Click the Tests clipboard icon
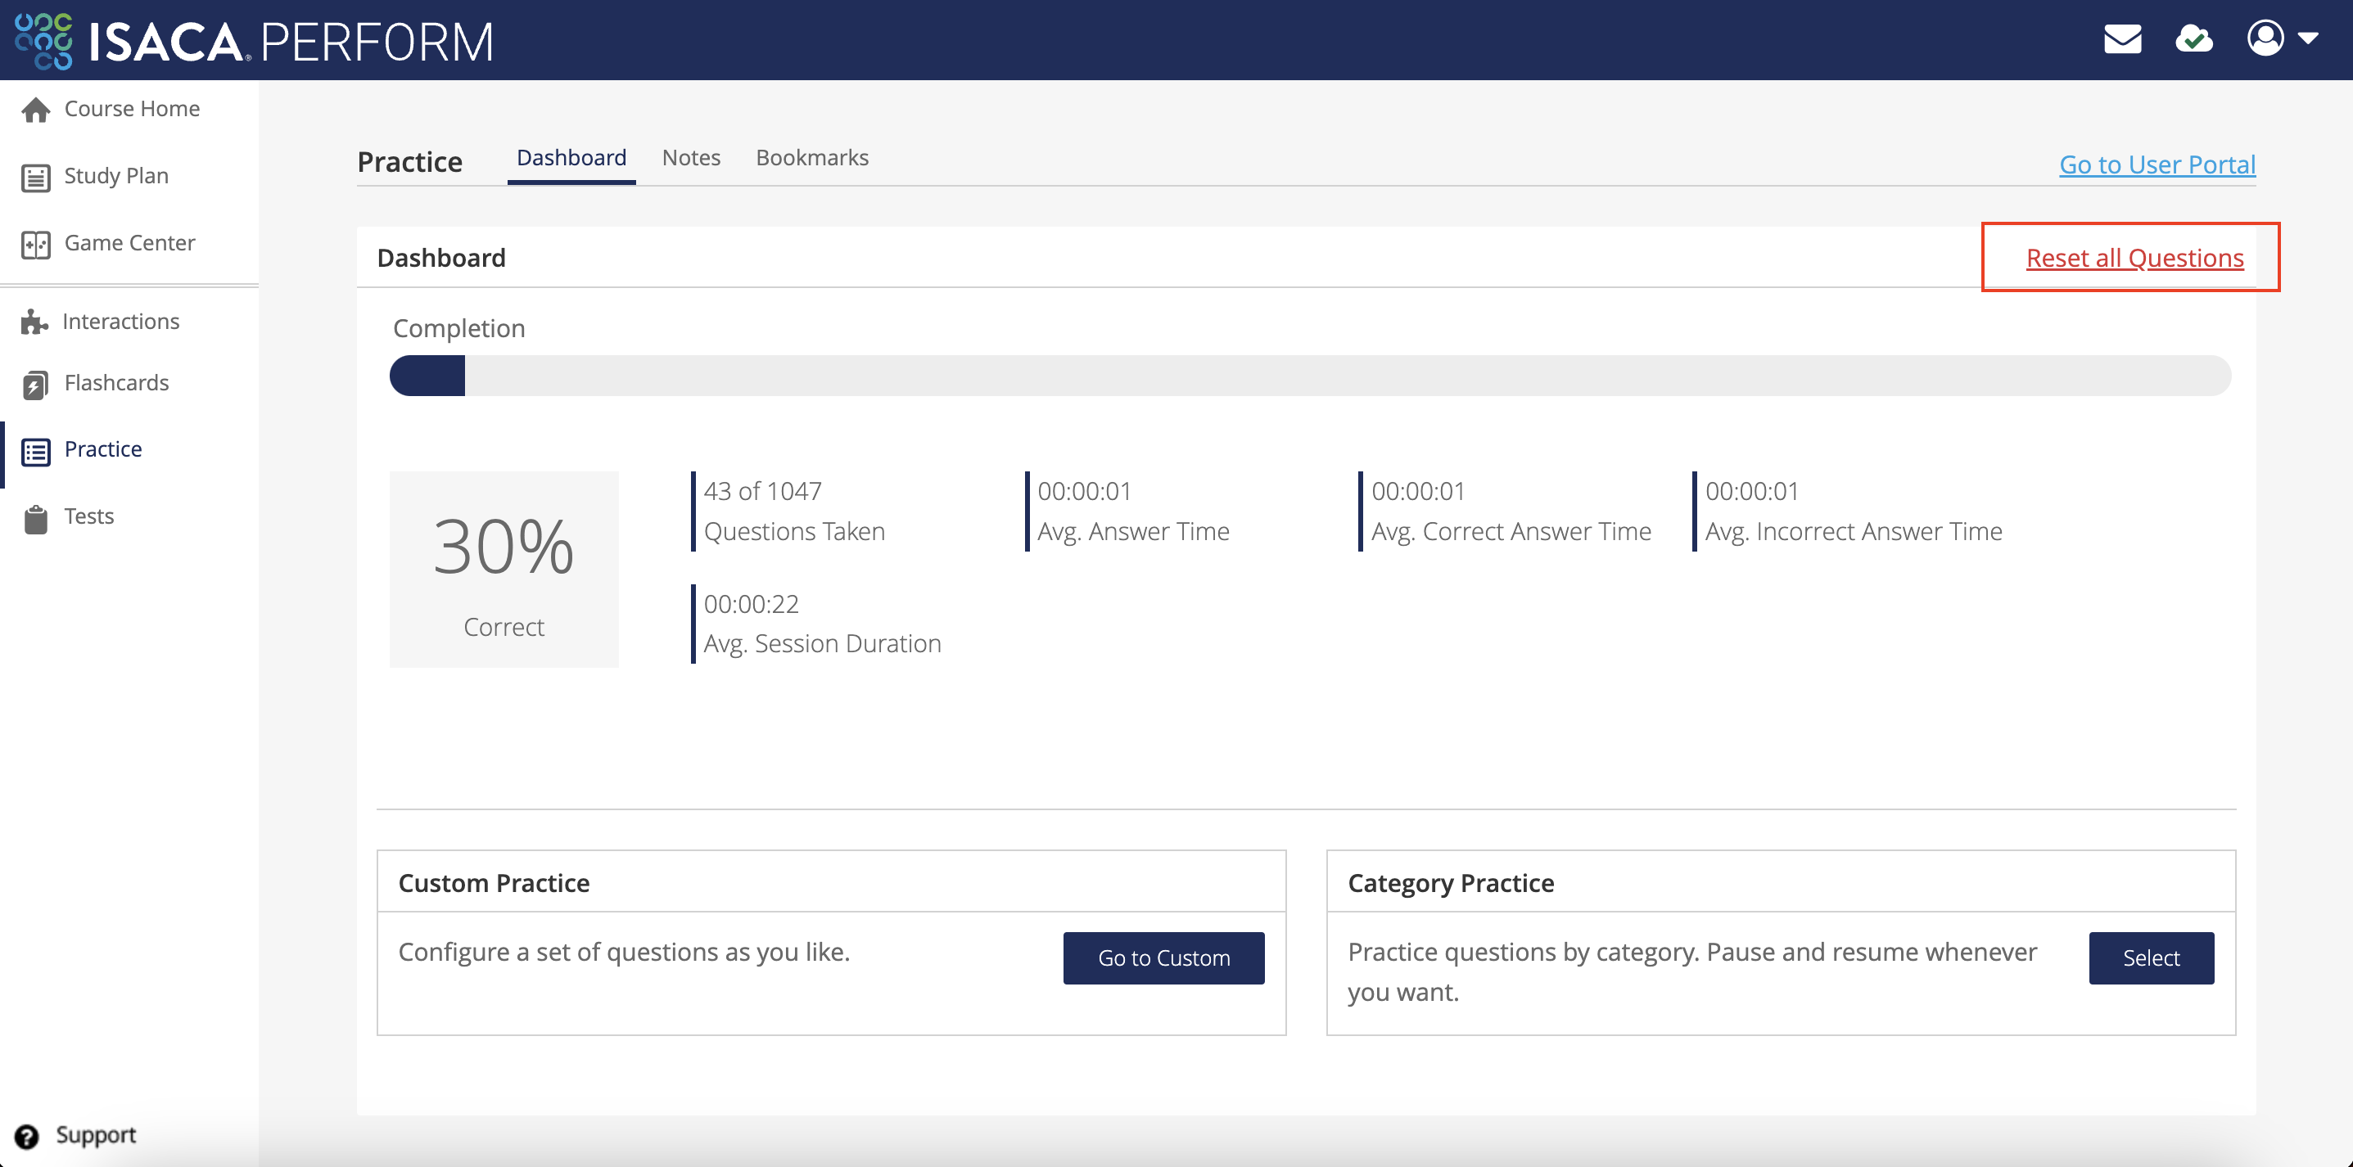The height and width of the screenshot is (1167, 2353). click(36, 518)
